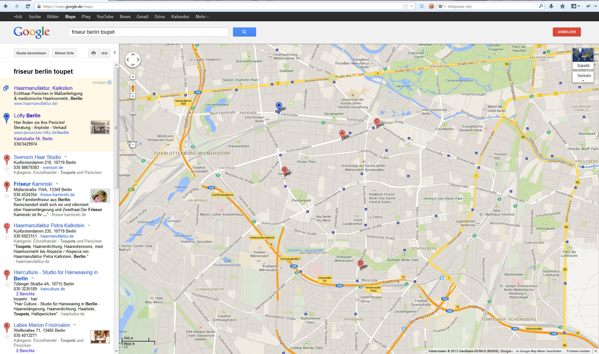Image resolution: width=599 pixels, height=354 pixels.
Task: Expand options arrow beside Haarmanufaktur Petra Kalkstein
Action: (89, 225)
